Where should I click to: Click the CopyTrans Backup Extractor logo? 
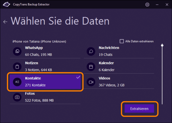6,4
